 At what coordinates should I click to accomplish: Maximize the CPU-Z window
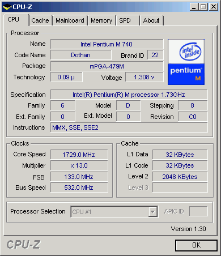[x=203, y=7]
